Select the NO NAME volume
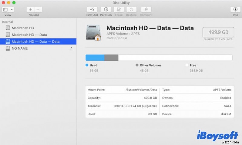 (38, 48)
